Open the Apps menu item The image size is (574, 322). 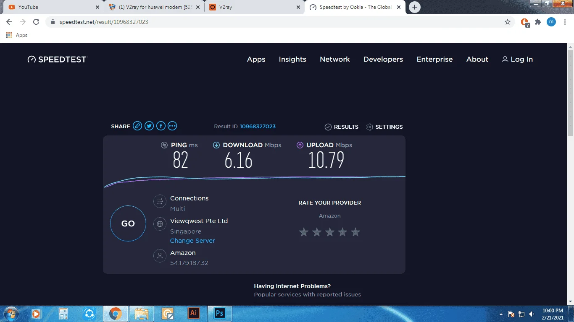pyautogui.click(x=256, y=59)
